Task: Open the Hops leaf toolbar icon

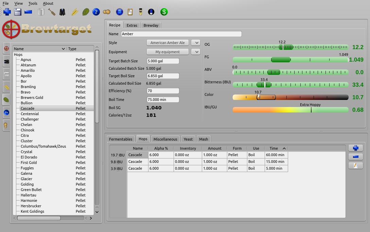Action: (86, 12)
